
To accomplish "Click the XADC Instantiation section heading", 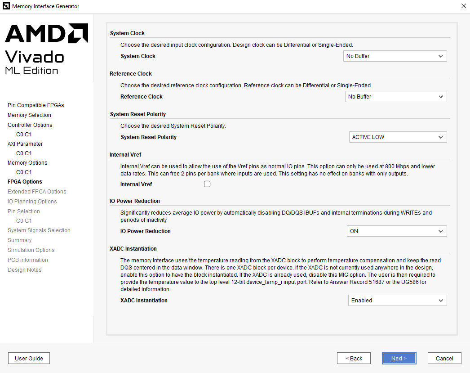I will click(133, 248).
